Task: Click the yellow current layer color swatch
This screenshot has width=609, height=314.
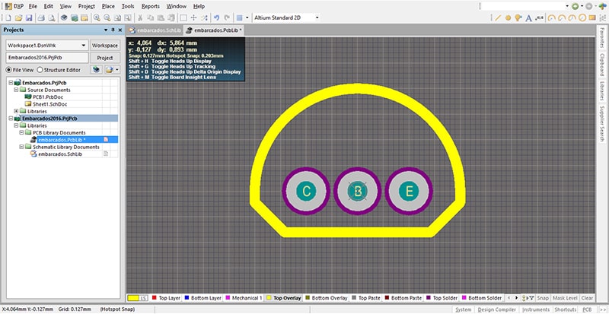Action: [137, 298]
